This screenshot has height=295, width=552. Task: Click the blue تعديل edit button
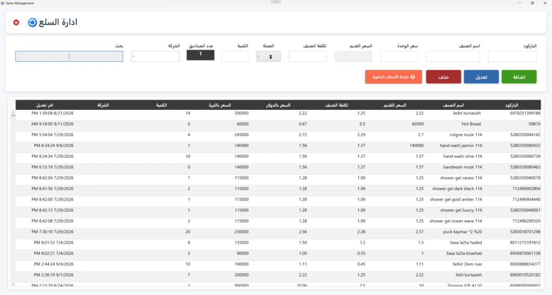coord(481,77)
